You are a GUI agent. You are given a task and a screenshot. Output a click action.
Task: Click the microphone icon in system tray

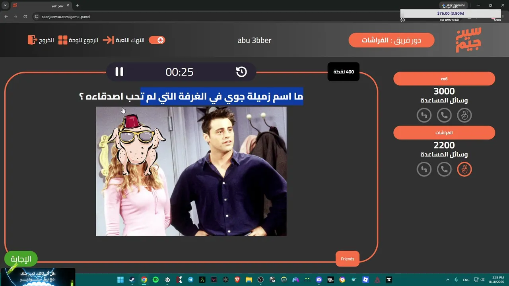[x=457, y=280]
